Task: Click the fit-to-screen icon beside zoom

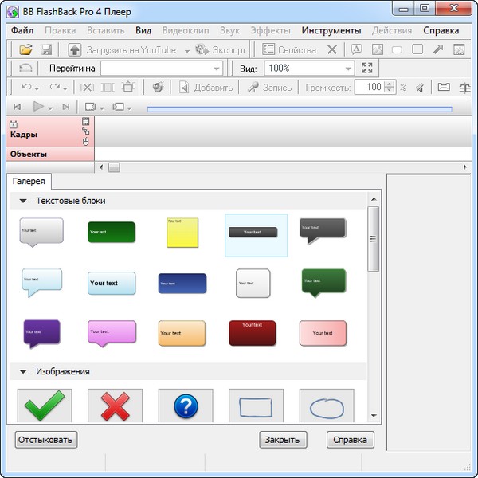Action: click(x=366, y=69)
